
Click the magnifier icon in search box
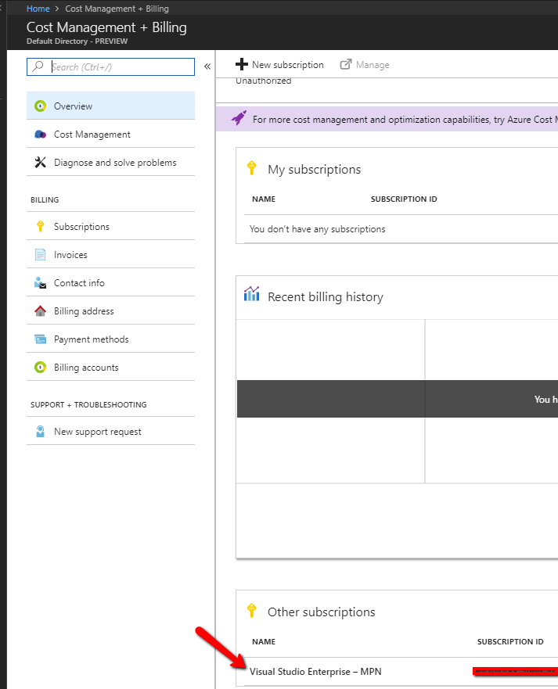pos(38,66)
